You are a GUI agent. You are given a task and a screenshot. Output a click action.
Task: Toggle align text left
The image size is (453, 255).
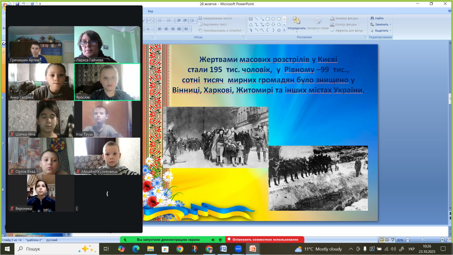pos(160,29)
